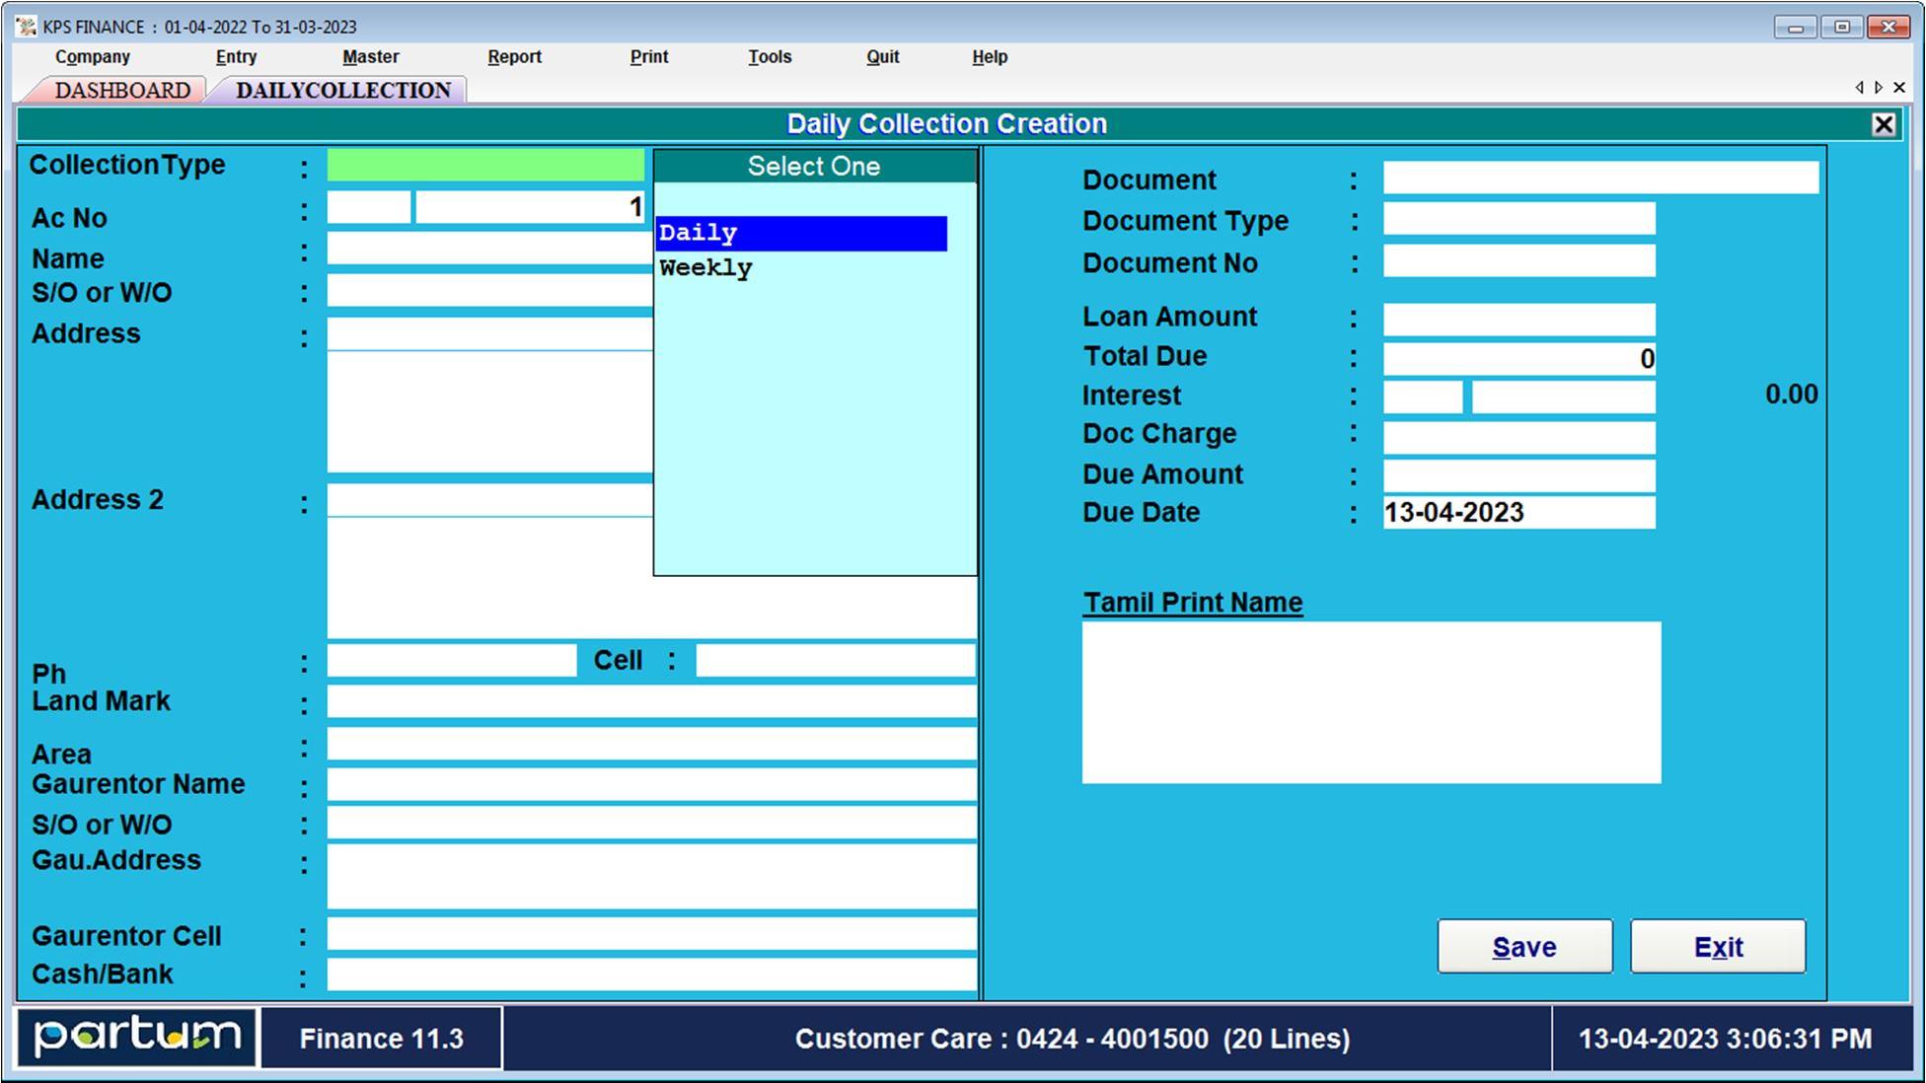Click the Exit button
The width and height of the screenshot is (1926, 1083).
(x=1718, y=947)
